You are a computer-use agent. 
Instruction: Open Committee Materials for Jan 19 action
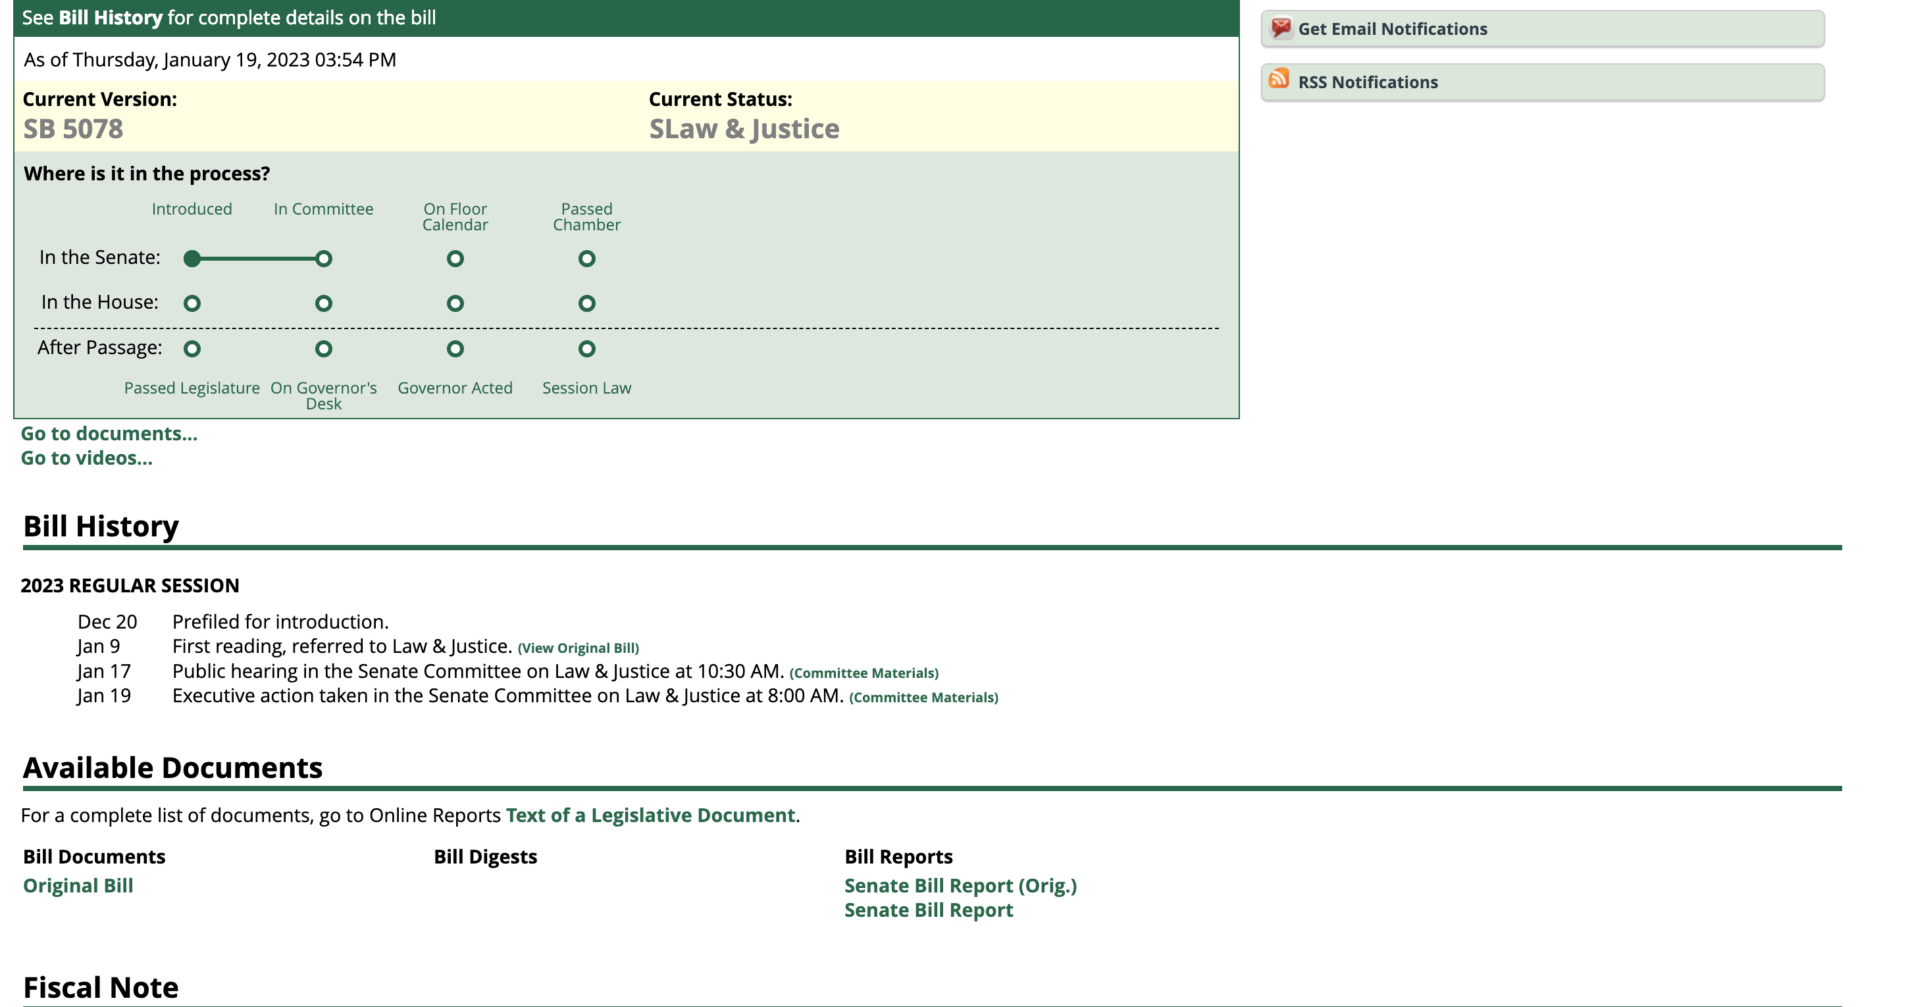(923, 698)
